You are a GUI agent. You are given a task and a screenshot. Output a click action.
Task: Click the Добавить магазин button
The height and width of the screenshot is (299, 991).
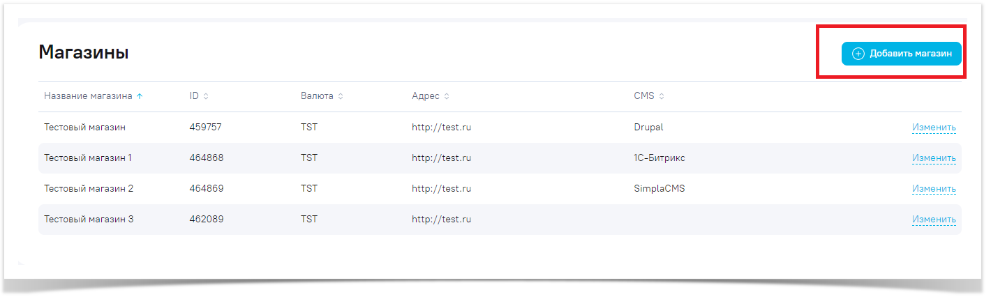point(901,54)
